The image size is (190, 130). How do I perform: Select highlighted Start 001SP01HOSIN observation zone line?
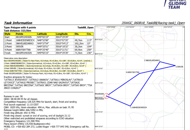coord(47,61)
